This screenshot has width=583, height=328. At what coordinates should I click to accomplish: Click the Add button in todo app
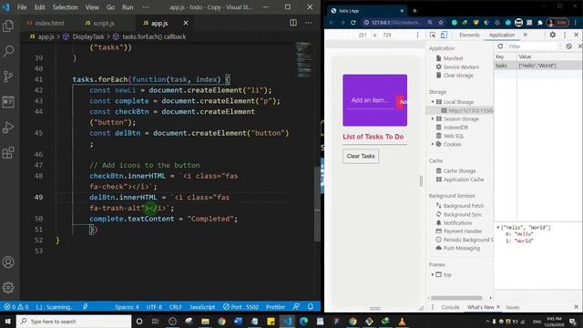click(402, 101)
